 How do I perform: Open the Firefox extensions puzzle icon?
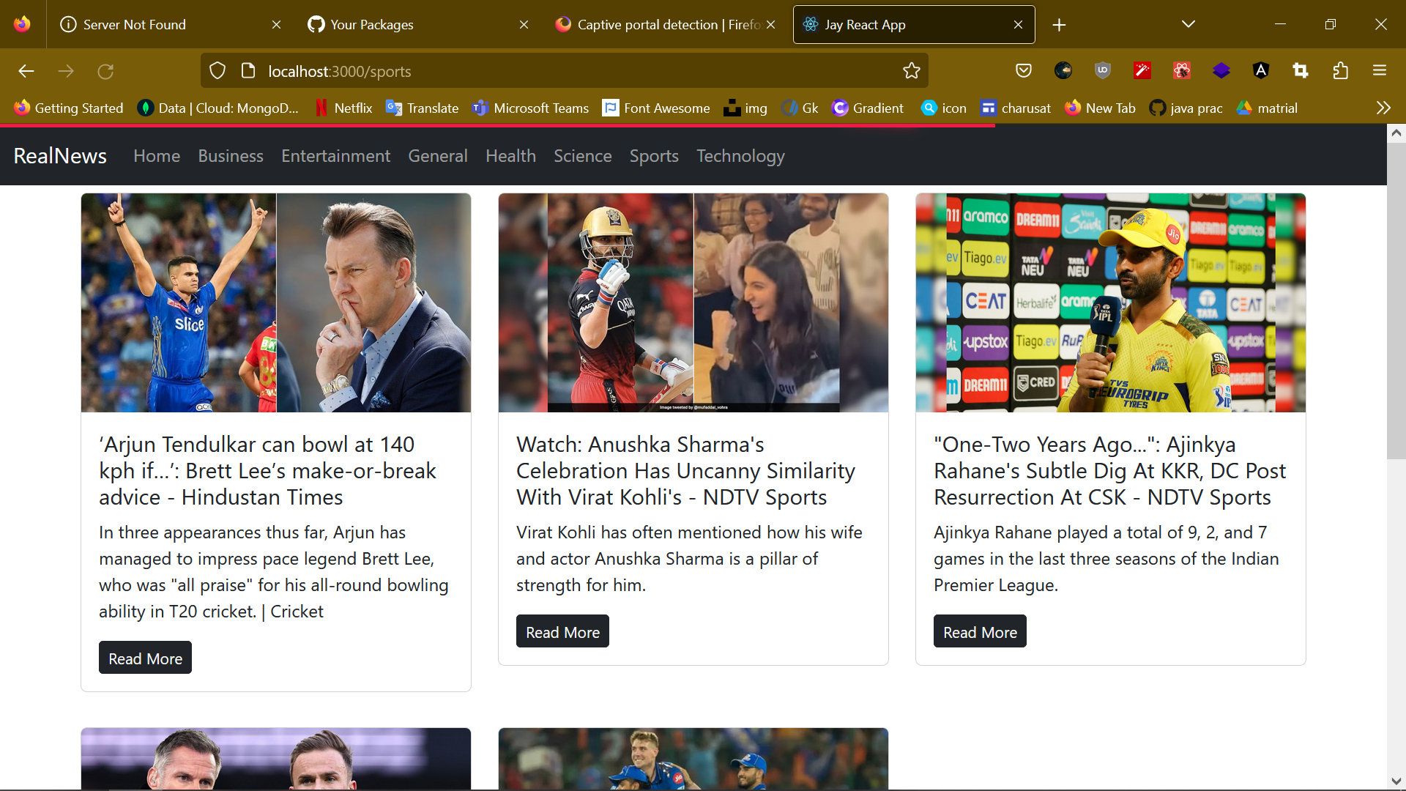(x=1340, y=71)
